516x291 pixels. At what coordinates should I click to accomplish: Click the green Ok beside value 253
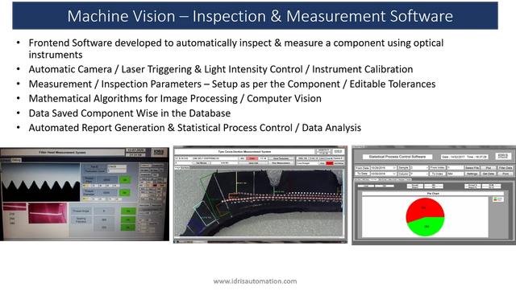[127, 227]
